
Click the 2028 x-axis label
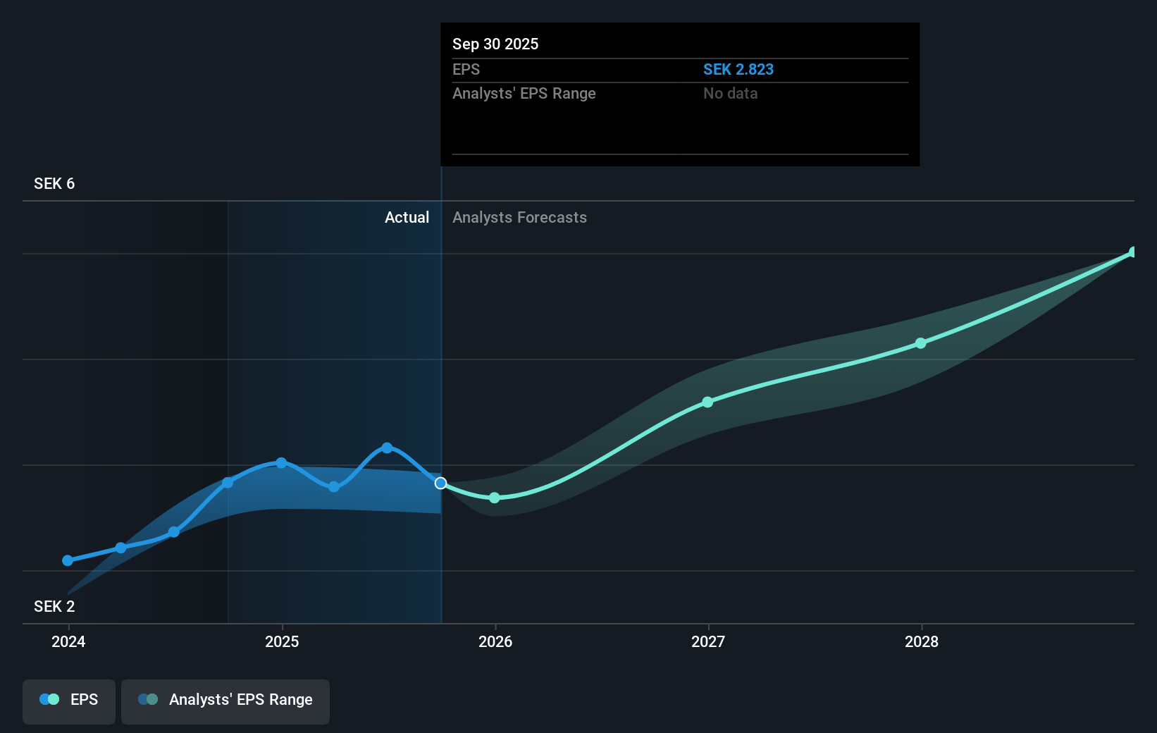[x=922, y=641]
